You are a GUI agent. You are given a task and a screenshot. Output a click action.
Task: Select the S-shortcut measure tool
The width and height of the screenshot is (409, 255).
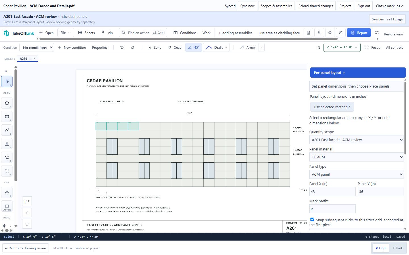[x=7, y=144]
